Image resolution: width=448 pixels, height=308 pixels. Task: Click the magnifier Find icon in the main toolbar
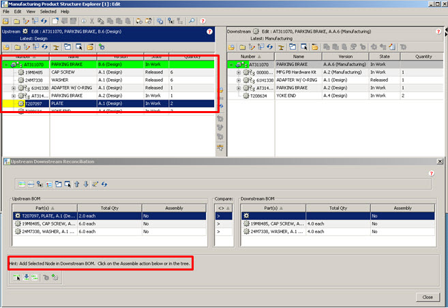(192, 21)
